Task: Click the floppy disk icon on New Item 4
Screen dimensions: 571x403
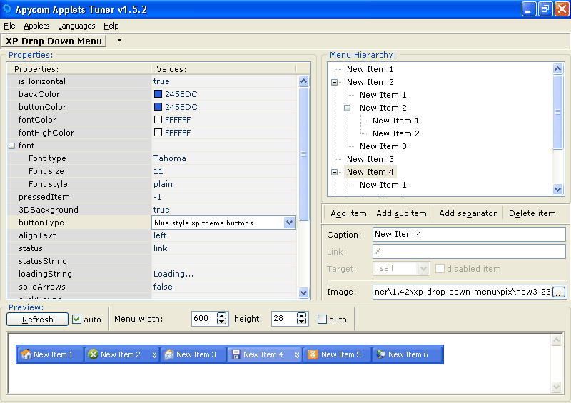Action: pos(236,354)
